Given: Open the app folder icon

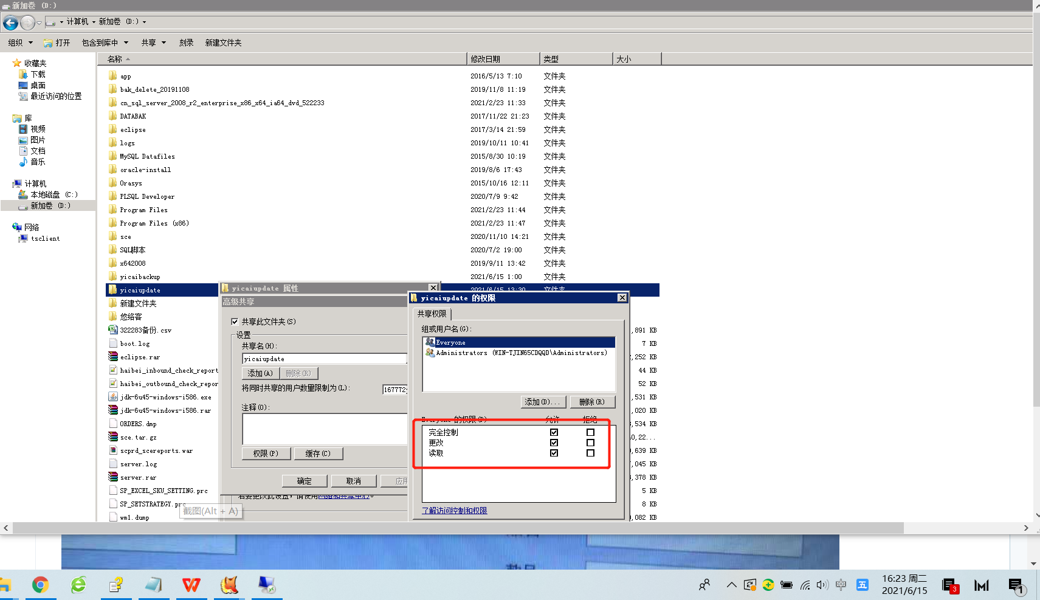Looking at the screenshot, I should [113, 76].
